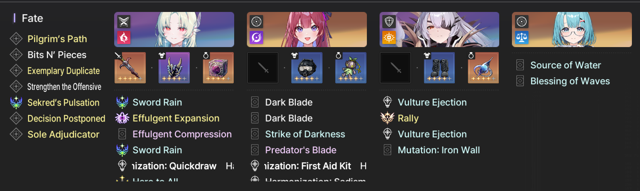Open the blonde character portrait card

coord(174,29)
